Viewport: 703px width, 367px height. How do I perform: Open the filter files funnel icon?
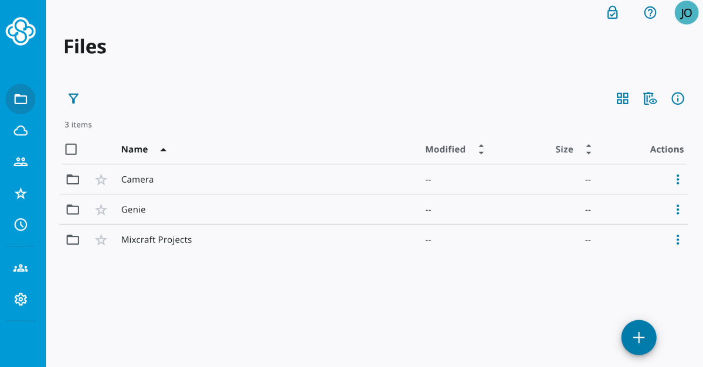73,98
